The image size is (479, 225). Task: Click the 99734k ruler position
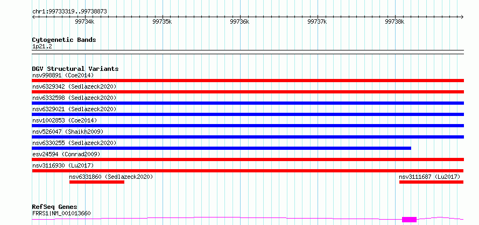pyautogui.click(x=84, y=21)
